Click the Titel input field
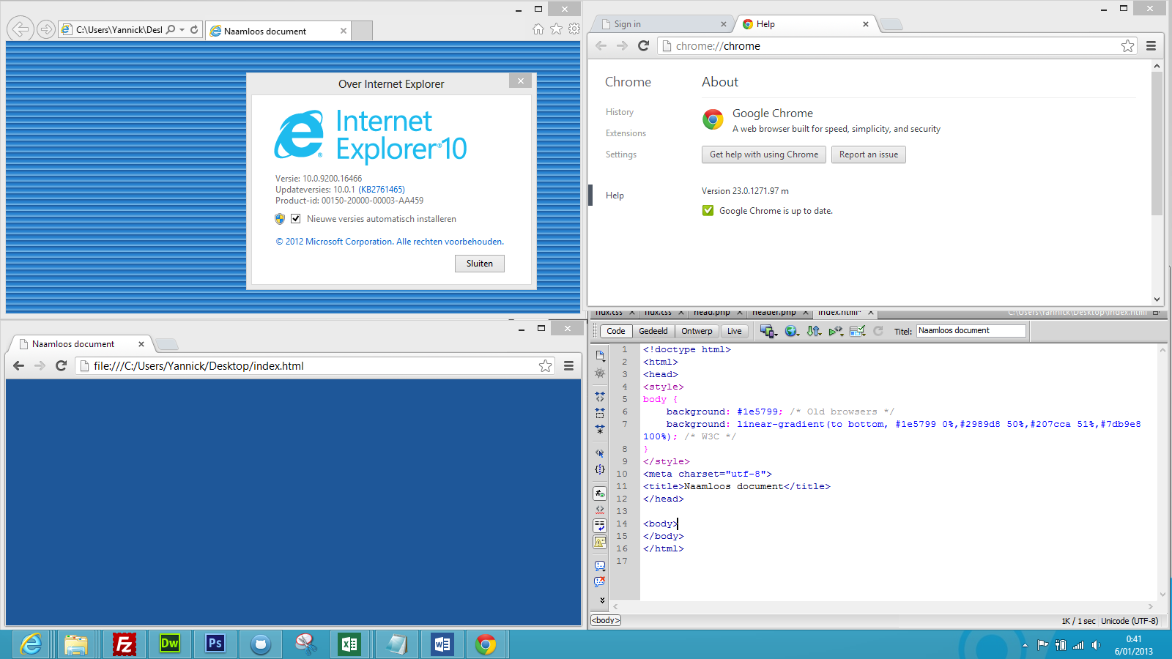The image size is (1172, 659). 971,331
